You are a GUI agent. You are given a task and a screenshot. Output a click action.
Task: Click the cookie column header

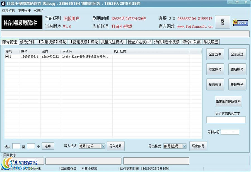point(86,51)
